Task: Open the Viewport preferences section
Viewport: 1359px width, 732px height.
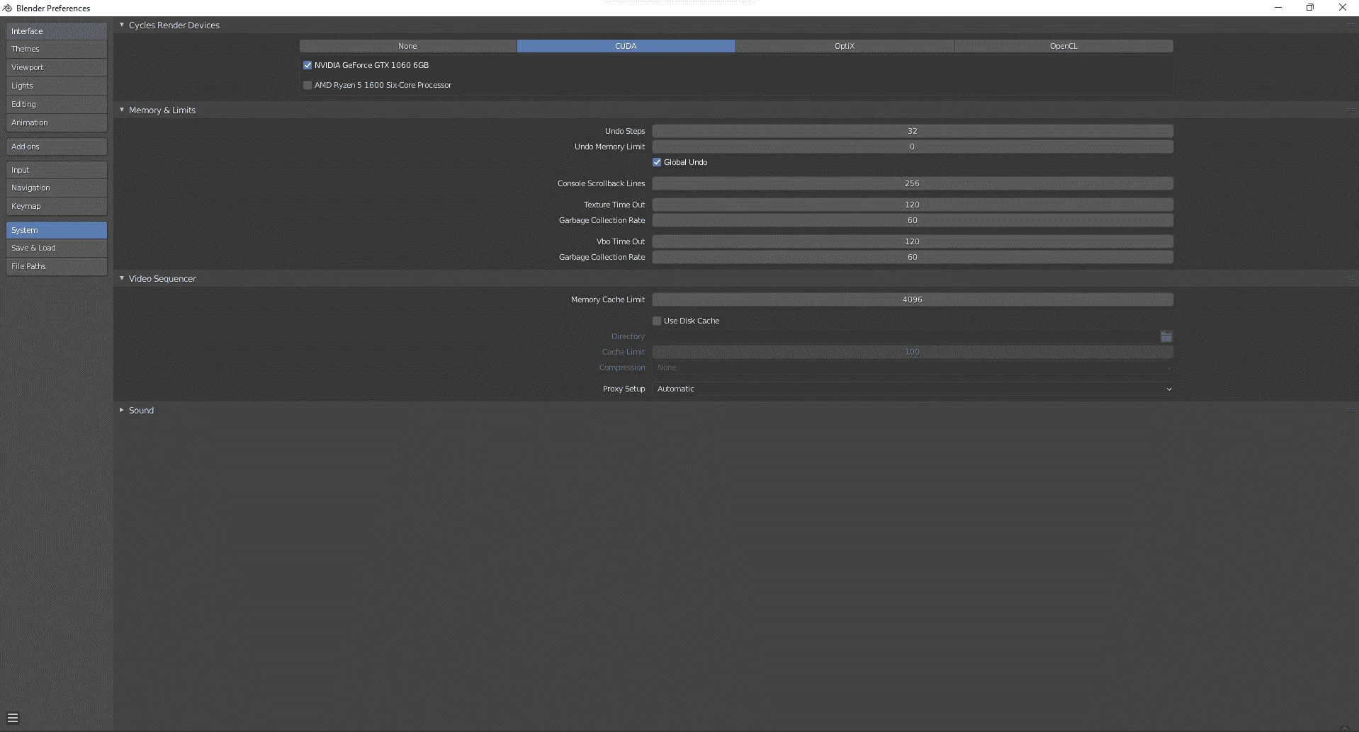Action: [x=57, y=67]
